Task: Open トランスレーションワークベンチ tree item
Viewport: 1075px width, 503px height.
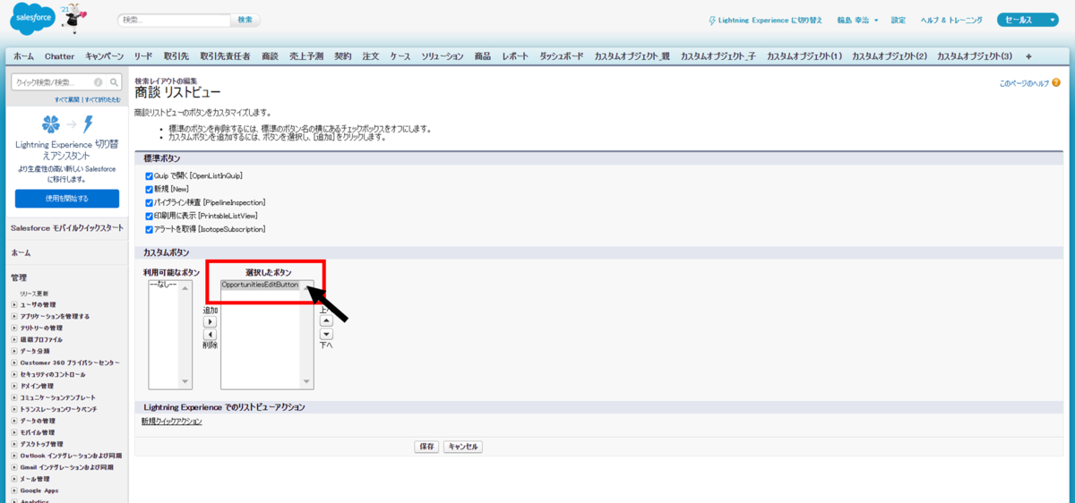Action: click(x=59, y=409)
